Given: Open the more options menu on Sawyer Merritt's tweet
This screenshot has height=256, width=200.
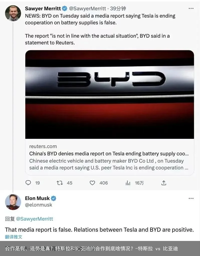Looking at the screenshot, I should pyautogui.click(x=191, y=8).
